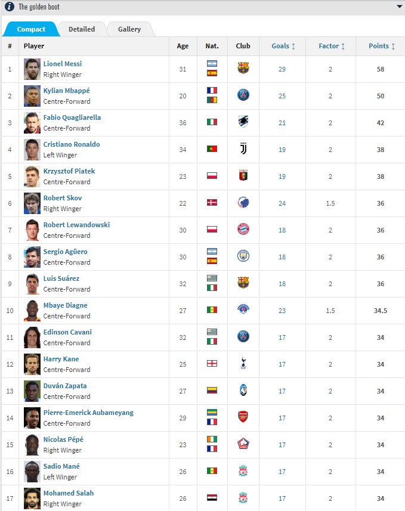Open Robert Skov's player profile link

coord(63,198)
